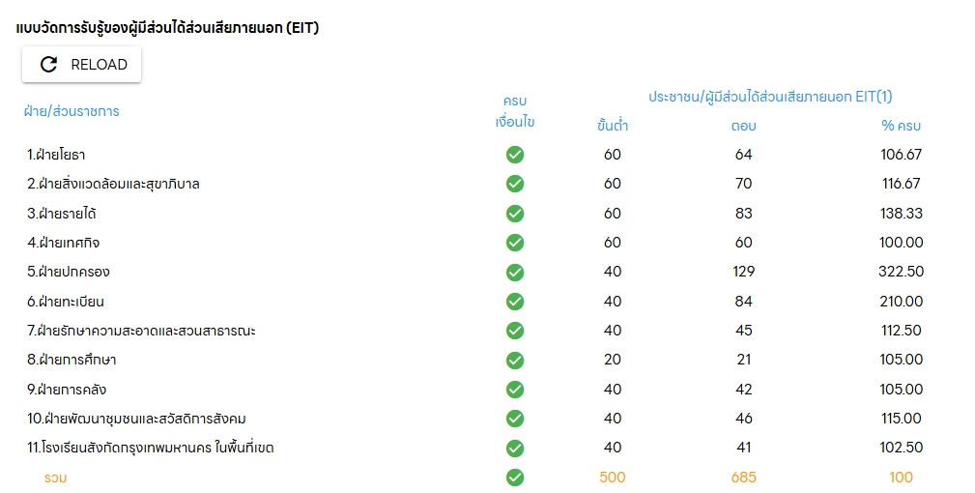Click the 322.50 percent value for ฝ่ายปกครอง
This screenshot has height=493, width=975.
[901, 272]
